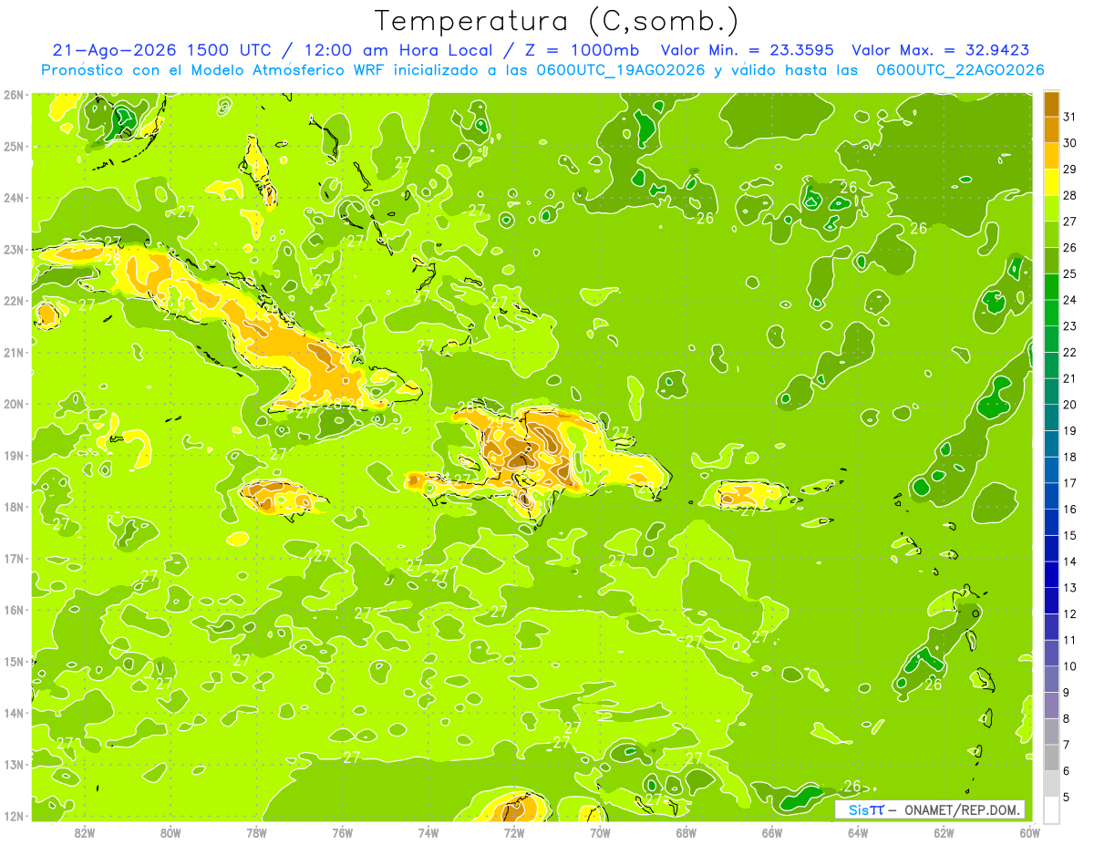
Task: Click the title "Temperatura (C,somb.)"
Action: coord(557,21)
